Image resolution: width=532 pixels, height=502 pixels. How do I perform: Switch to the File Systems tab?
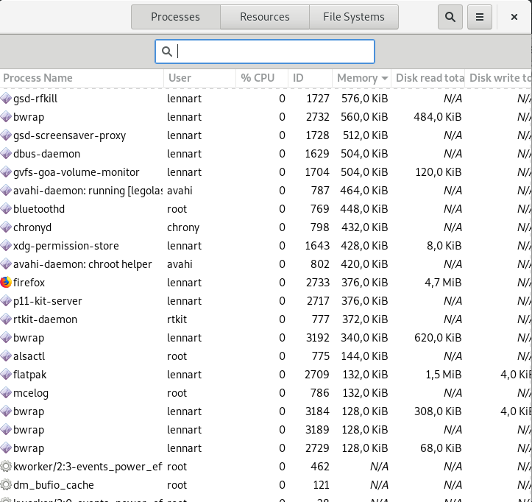353,17
